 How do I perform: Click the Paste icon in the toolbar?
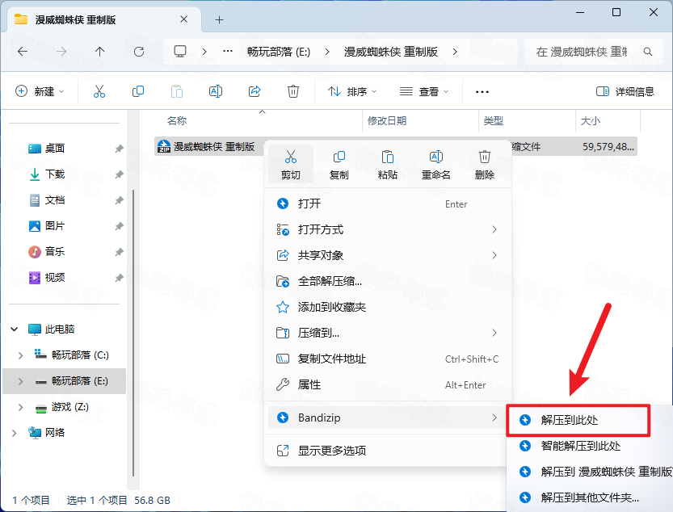[177, 91]
